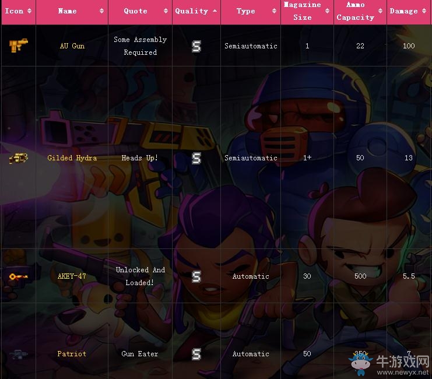Click AKEY-47's magazine size value 30
The image size is (432, 379).
[x=307, y=276]
